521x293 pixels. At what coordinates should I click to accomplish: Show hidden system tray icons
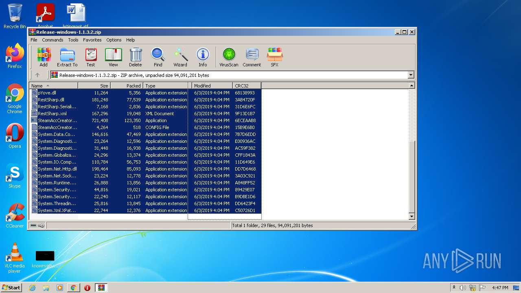454,288
